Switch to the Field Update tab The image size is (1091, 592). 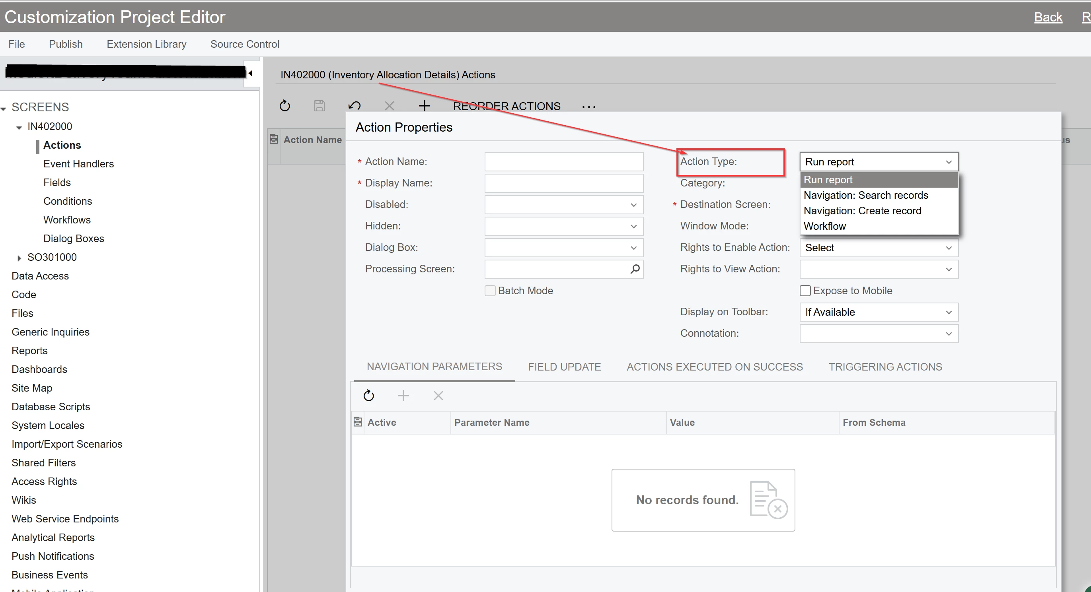564,367
